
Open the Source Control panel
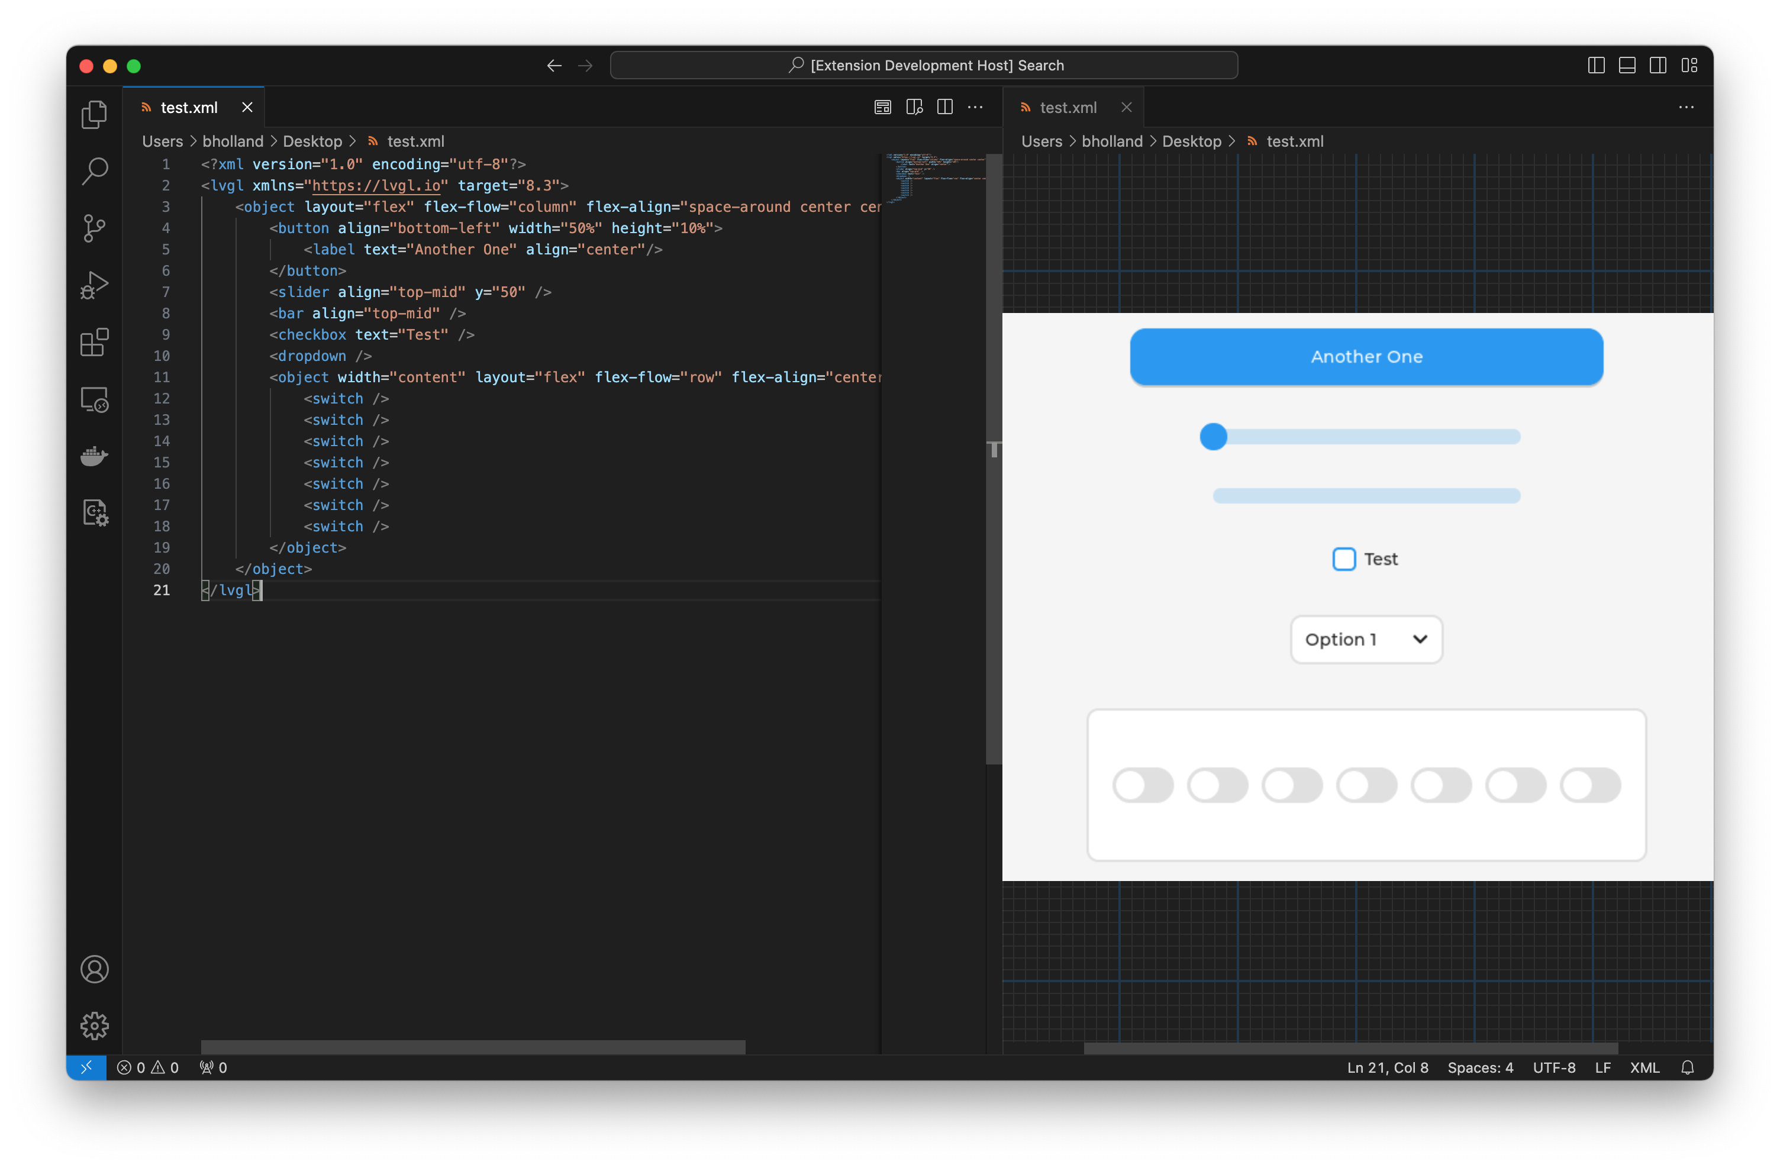[x=94, y=228]
